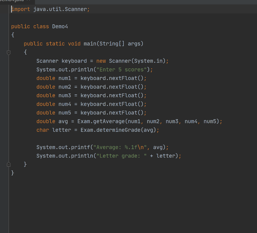Click the keyword new on the Scanner line
The width and height of the screenshot is (257, 233).
[101, 61]
